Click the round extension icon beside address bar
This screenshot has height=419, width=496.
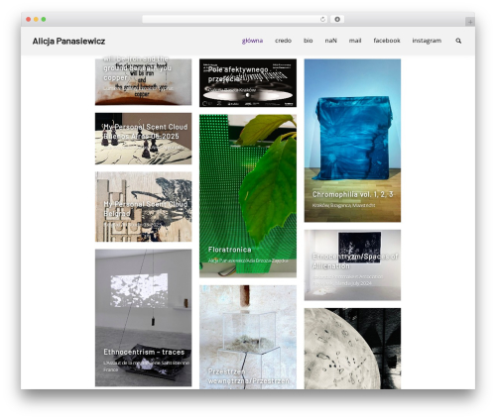[337, 19]
